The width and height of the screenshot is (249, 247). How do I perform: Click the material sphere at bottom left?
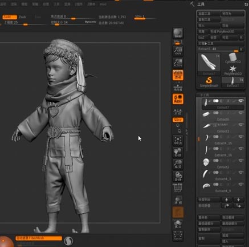6,242
